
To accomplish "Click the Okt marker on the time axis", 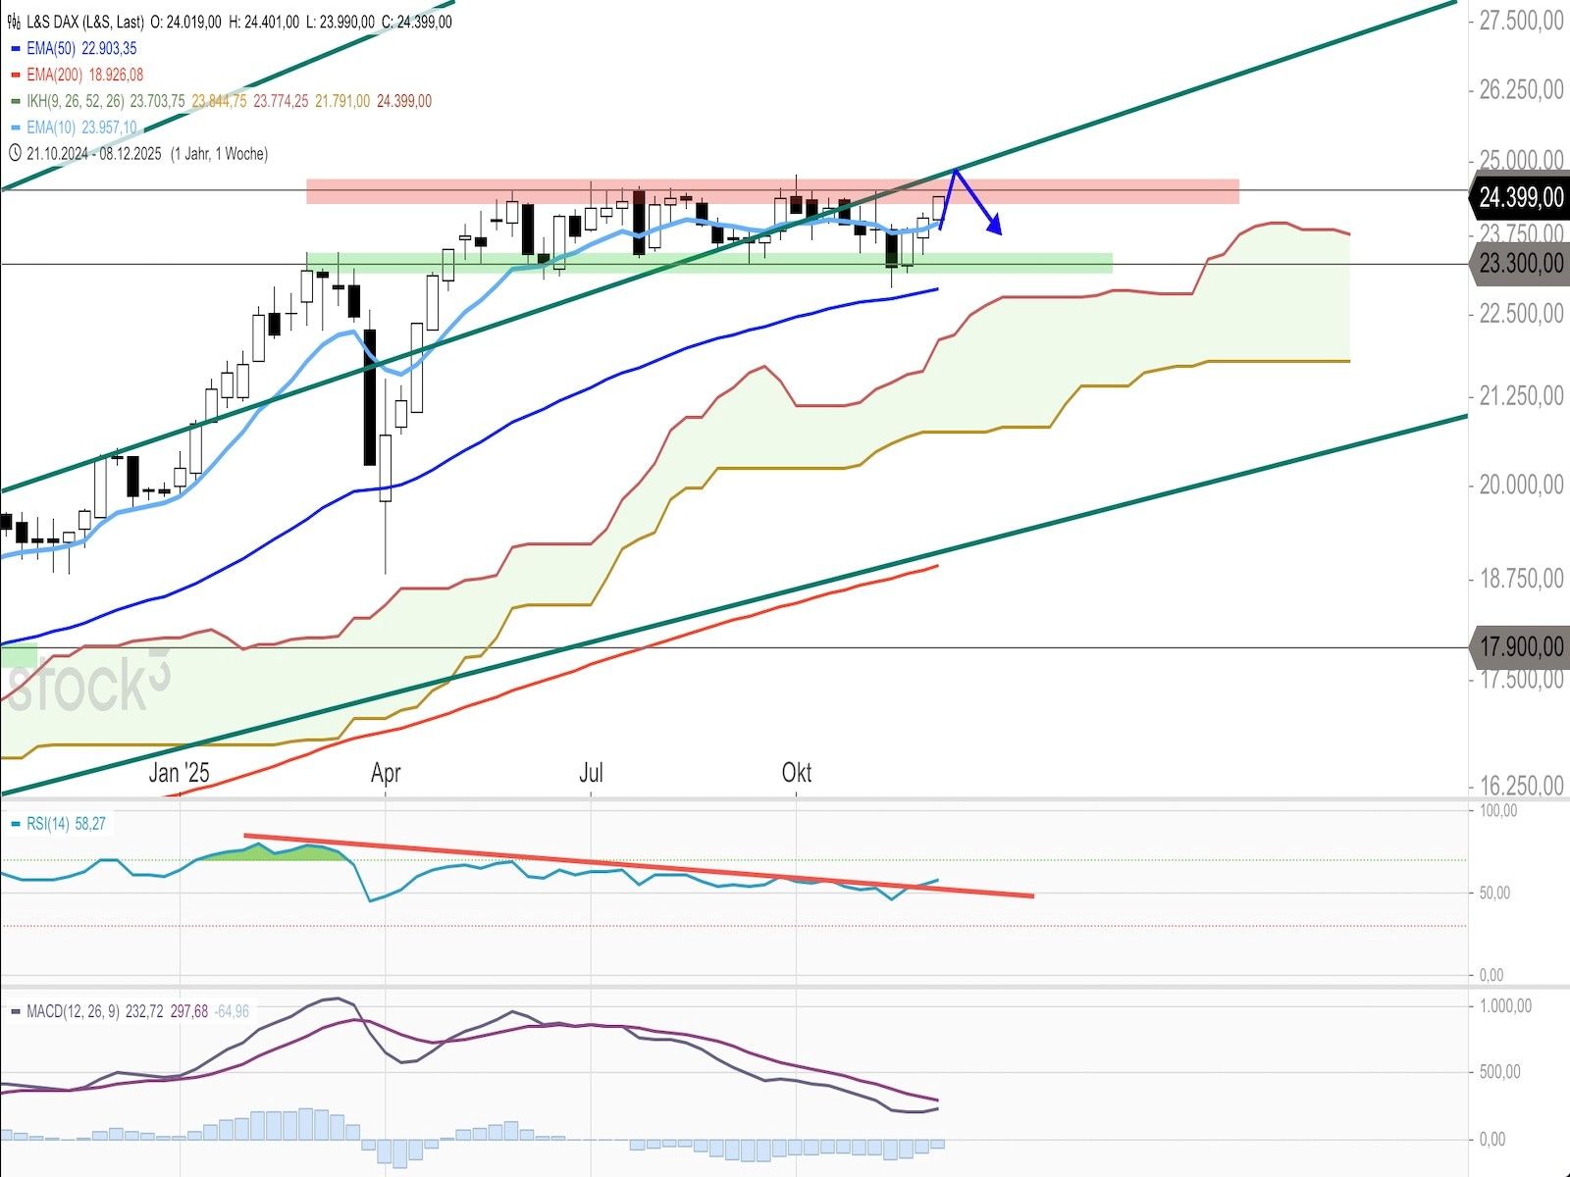I will 796,773.
